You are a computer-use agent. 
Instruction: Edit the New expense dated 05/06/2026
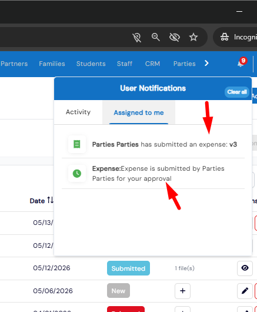[245, 291]
